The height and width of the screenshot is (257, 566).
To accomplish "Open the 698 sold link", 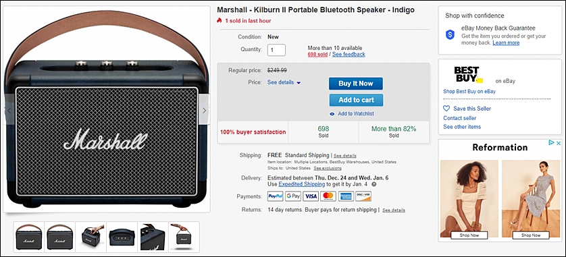I will (317, 55).
